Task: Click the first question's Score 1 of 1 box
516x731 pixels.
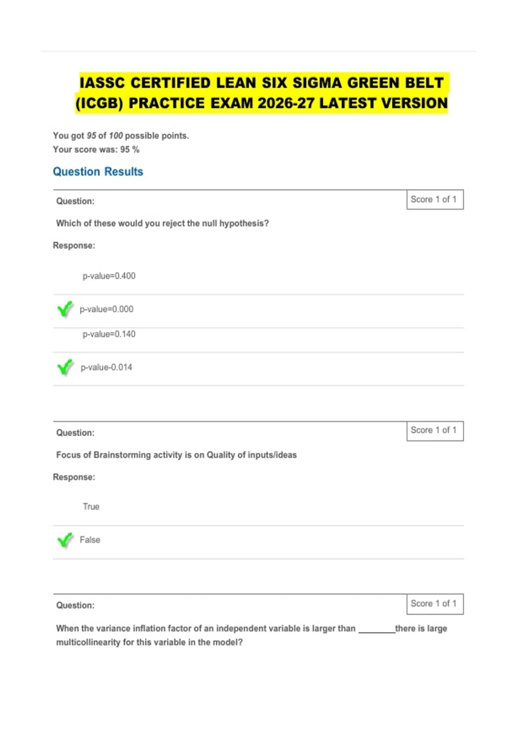Action: 435,200
